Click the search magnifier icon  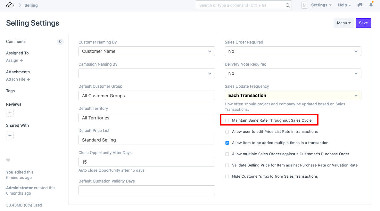tap(287, 5)
